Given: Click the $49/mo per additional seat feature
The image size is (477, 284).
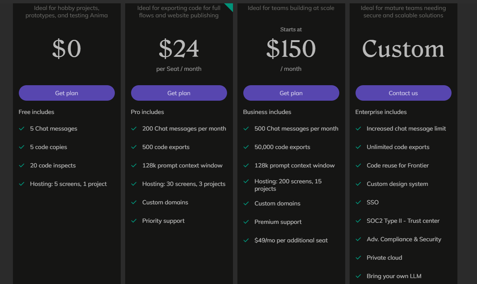Looking at the screenshot, I should click(x=291, y=240).
